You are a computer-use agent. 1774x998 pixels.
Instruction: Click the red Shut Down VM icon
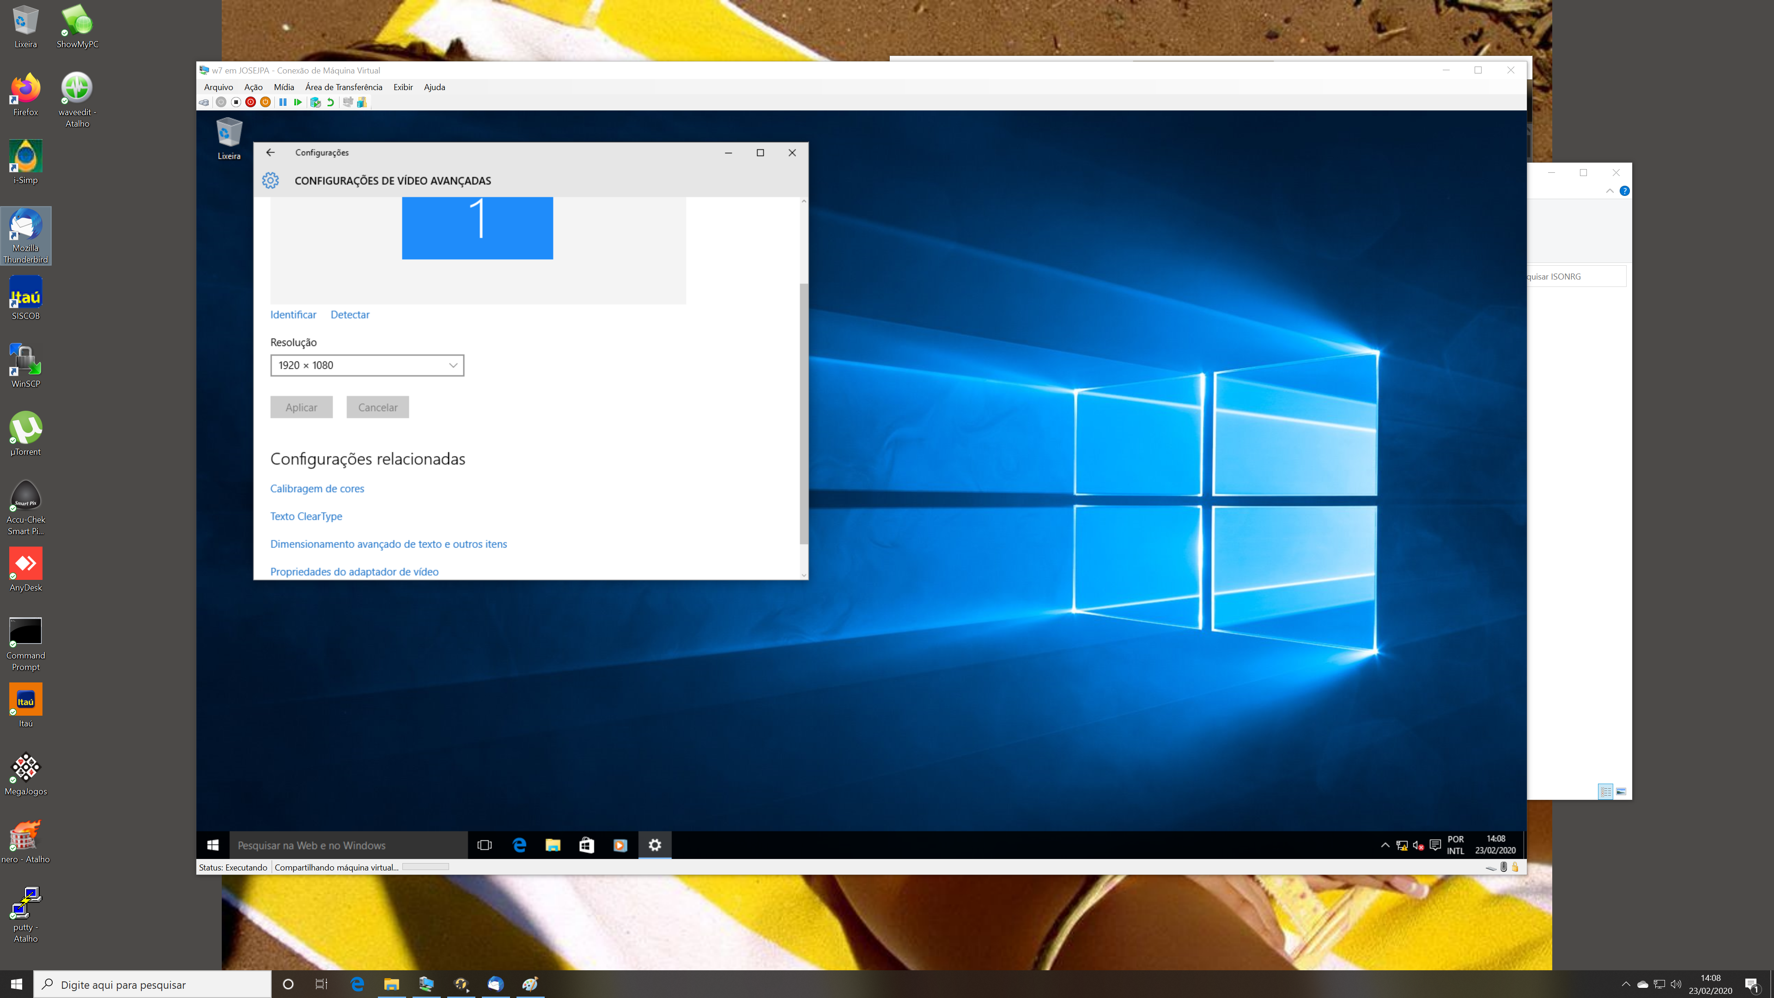(x=251, y=102)
